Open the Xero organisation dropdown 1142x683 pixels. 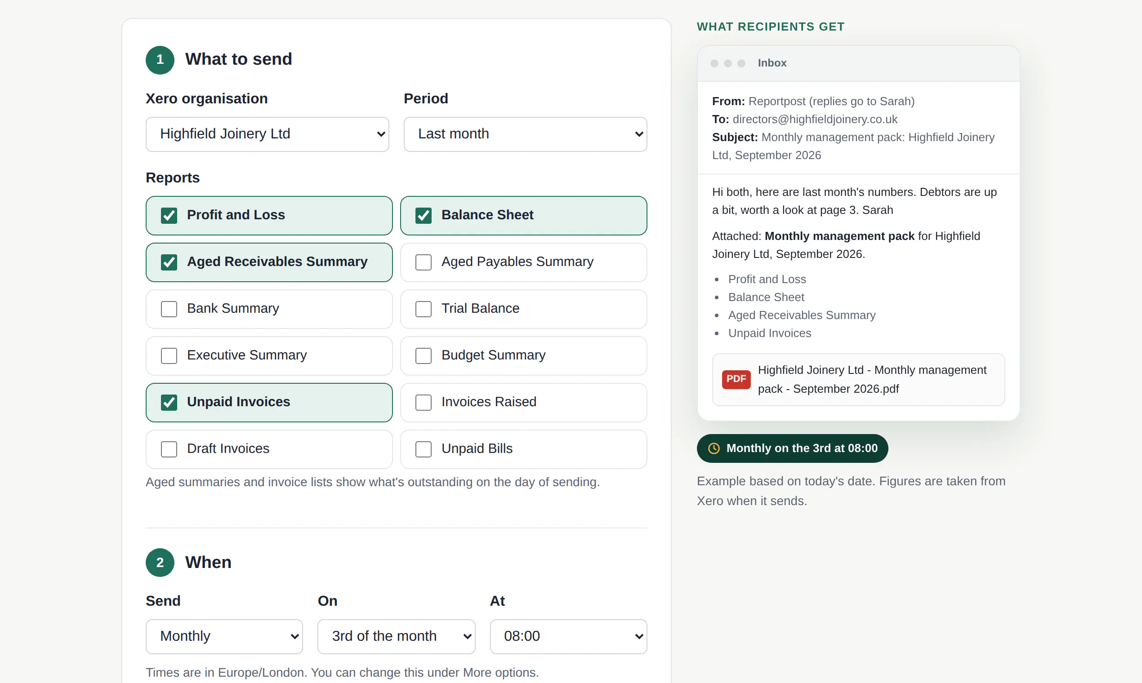pos(267,134)
